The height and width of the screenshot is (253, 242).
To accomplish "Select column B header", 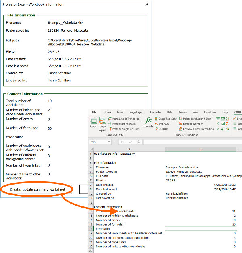I will (200, 149).
